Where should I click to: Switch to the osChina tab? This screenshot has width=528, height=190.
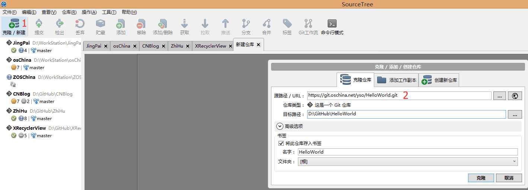[122, 46]
